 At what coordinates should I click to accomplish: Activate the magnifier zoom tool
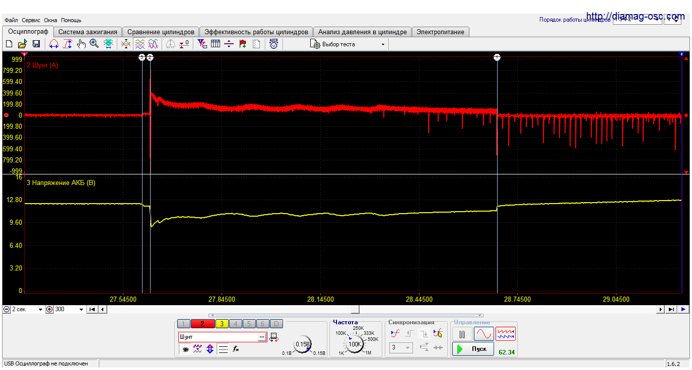94,44
